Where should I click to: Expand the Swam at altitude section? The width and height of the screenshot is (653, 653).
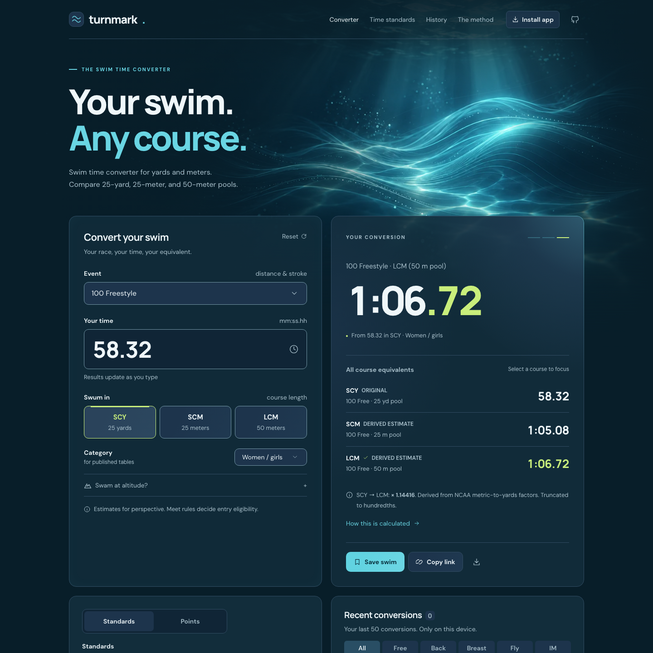[x=195, y=485]
